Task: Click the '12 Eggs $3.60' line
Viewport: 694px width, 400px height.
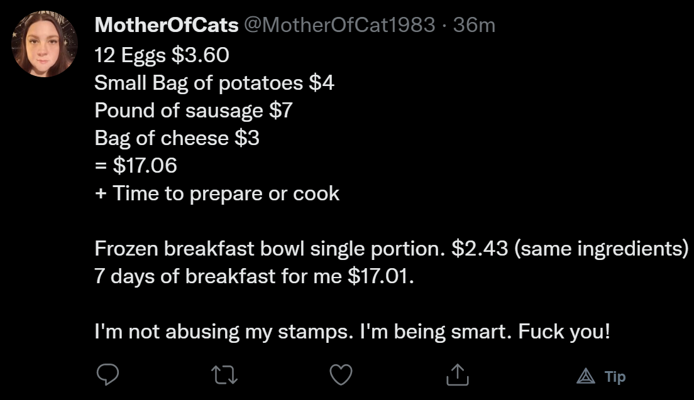Action: (162, 55)
